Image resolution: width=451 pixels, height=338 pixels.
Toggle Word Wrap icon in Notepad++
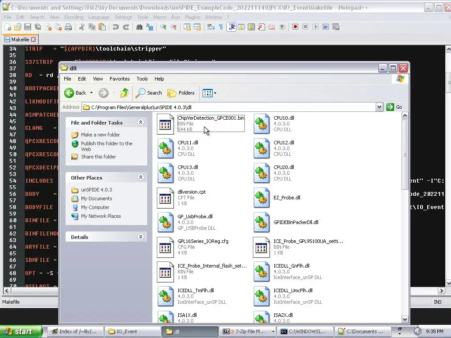[211, 27]
